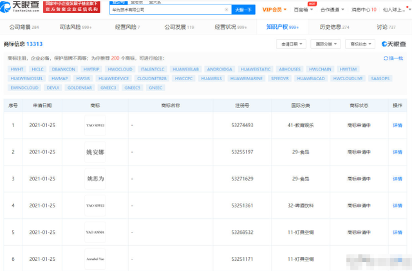Click the 商标名称 column header
Screen dimensions: 412x271
point(171,105)
